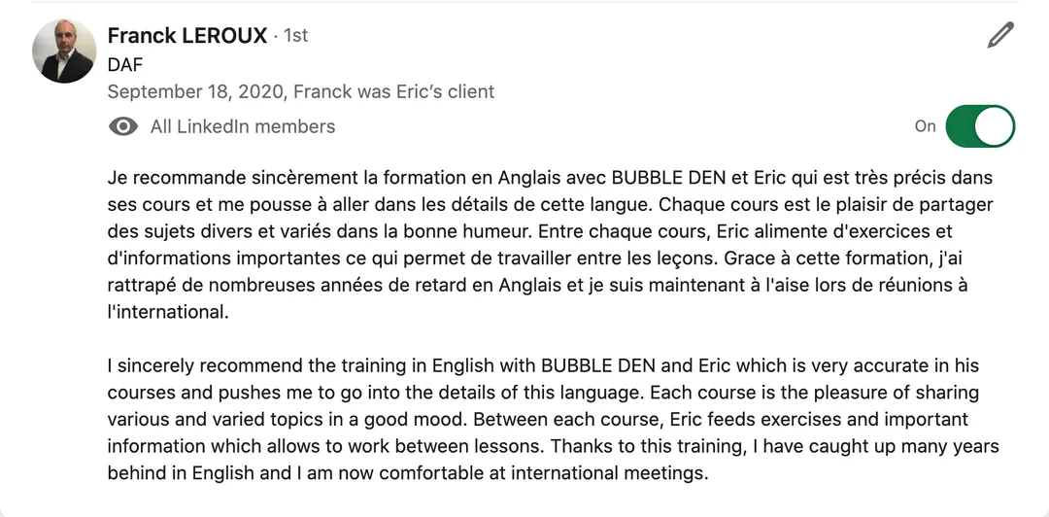1049x517 pixels.
Task: Click "I sincerely recommend" opening words
Action: coord(199,366)
